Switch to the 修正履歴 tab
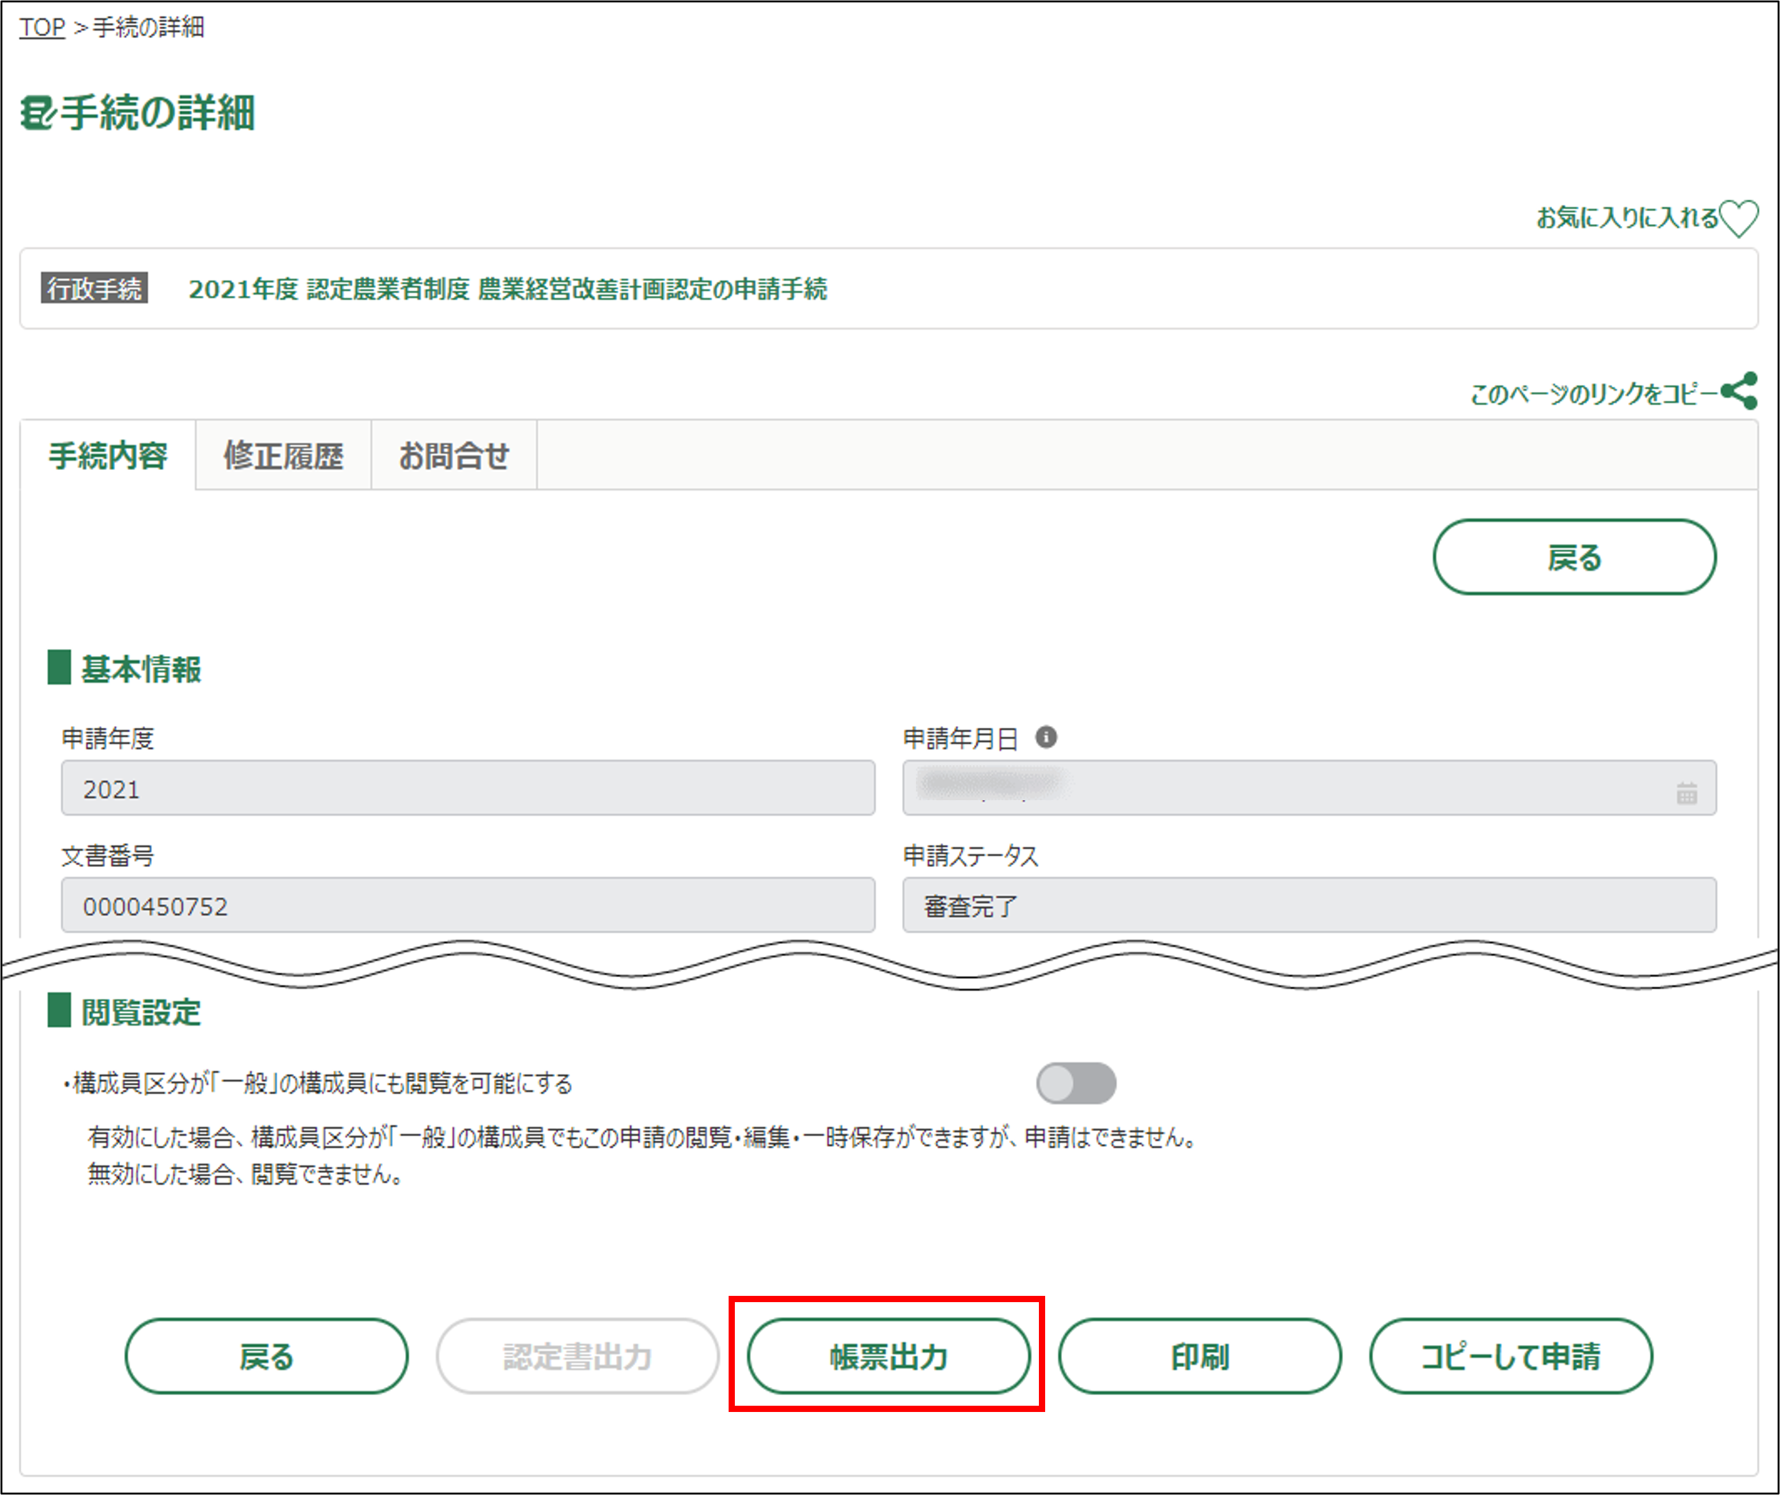Screen dimensions: 1780x1495 coord(283,456)
